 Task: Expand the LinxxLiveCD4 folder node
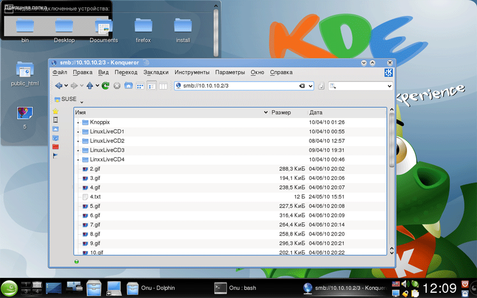pyautogui.click(x=78, y=160)
